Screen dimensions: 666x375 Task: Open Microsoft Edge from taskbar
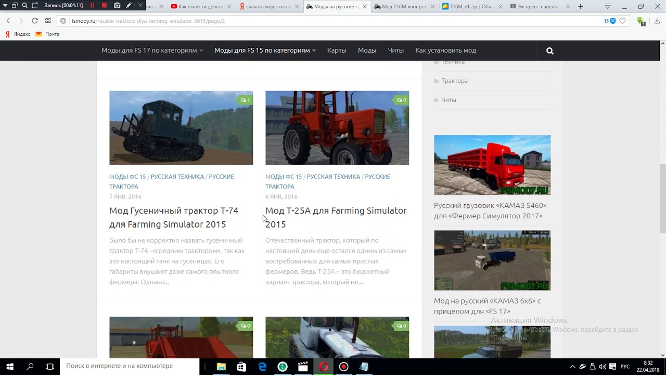pos(262,367)
